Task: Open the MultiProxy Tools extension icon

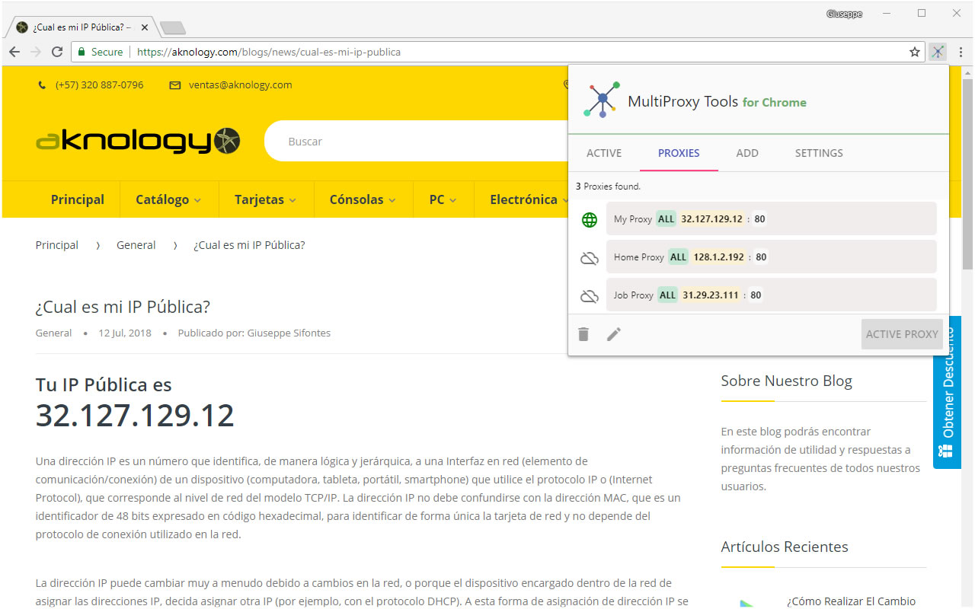Action: [x=938, y=52]
